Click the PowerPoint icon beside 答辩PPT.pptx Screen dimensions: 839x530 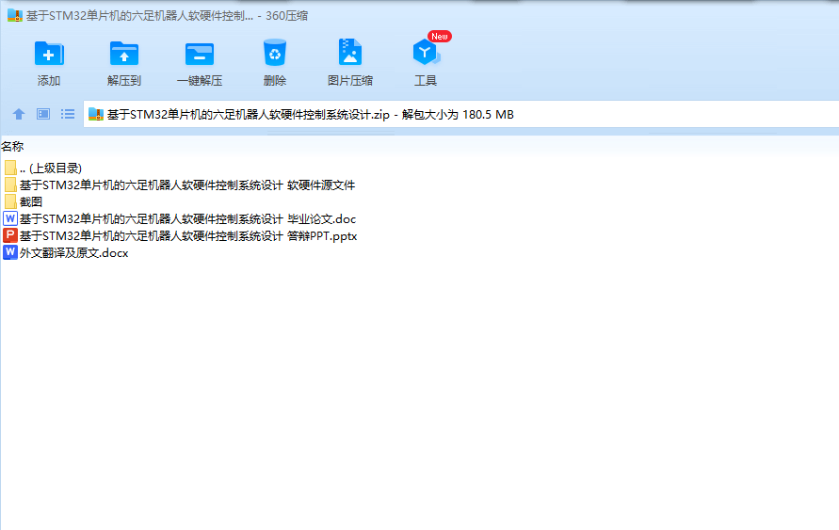point(10,235)
